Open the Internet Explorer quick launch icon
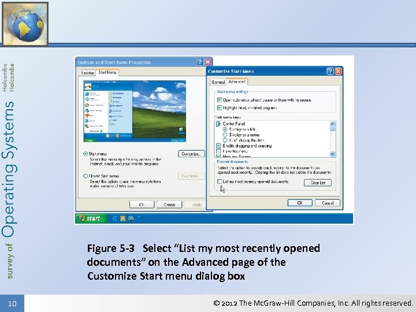Image resolution: width=416 pixels, height=312 pixels. point(114,218)
